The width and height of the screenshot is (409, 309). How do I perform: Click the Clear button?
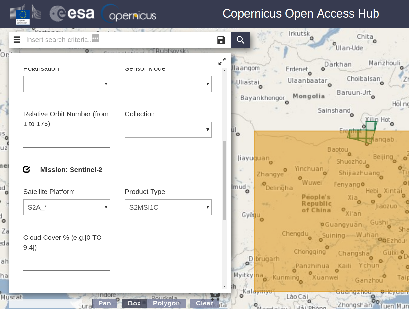coord(204,303)
